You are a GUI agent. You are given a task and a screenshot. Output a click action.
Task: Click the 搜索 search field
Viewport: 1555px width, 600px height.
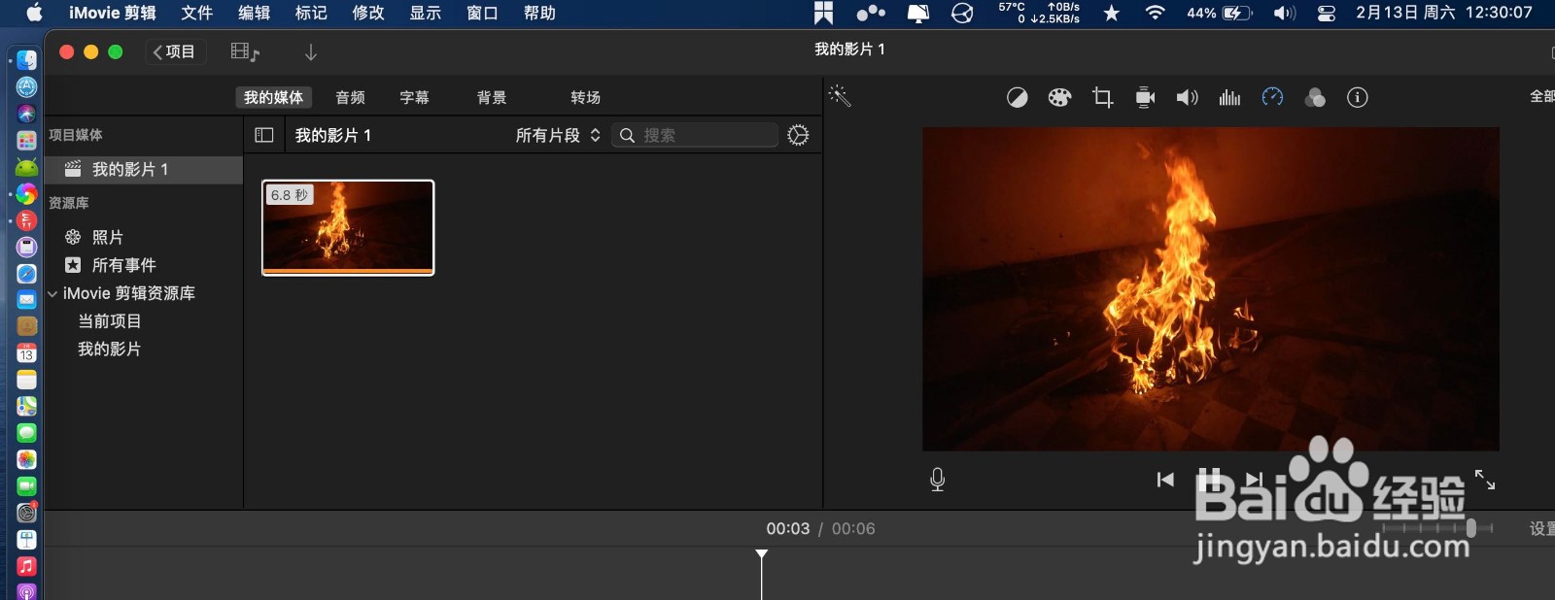pyautogui.click(x=696, y=135)
